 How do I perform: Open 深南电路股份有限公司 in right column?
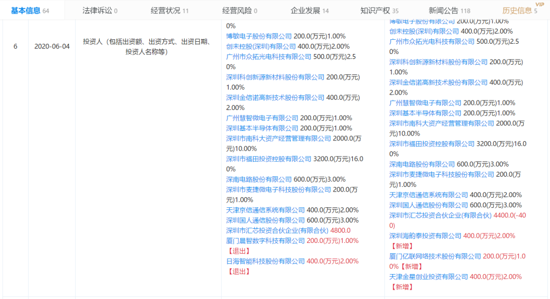click(422, 164)
